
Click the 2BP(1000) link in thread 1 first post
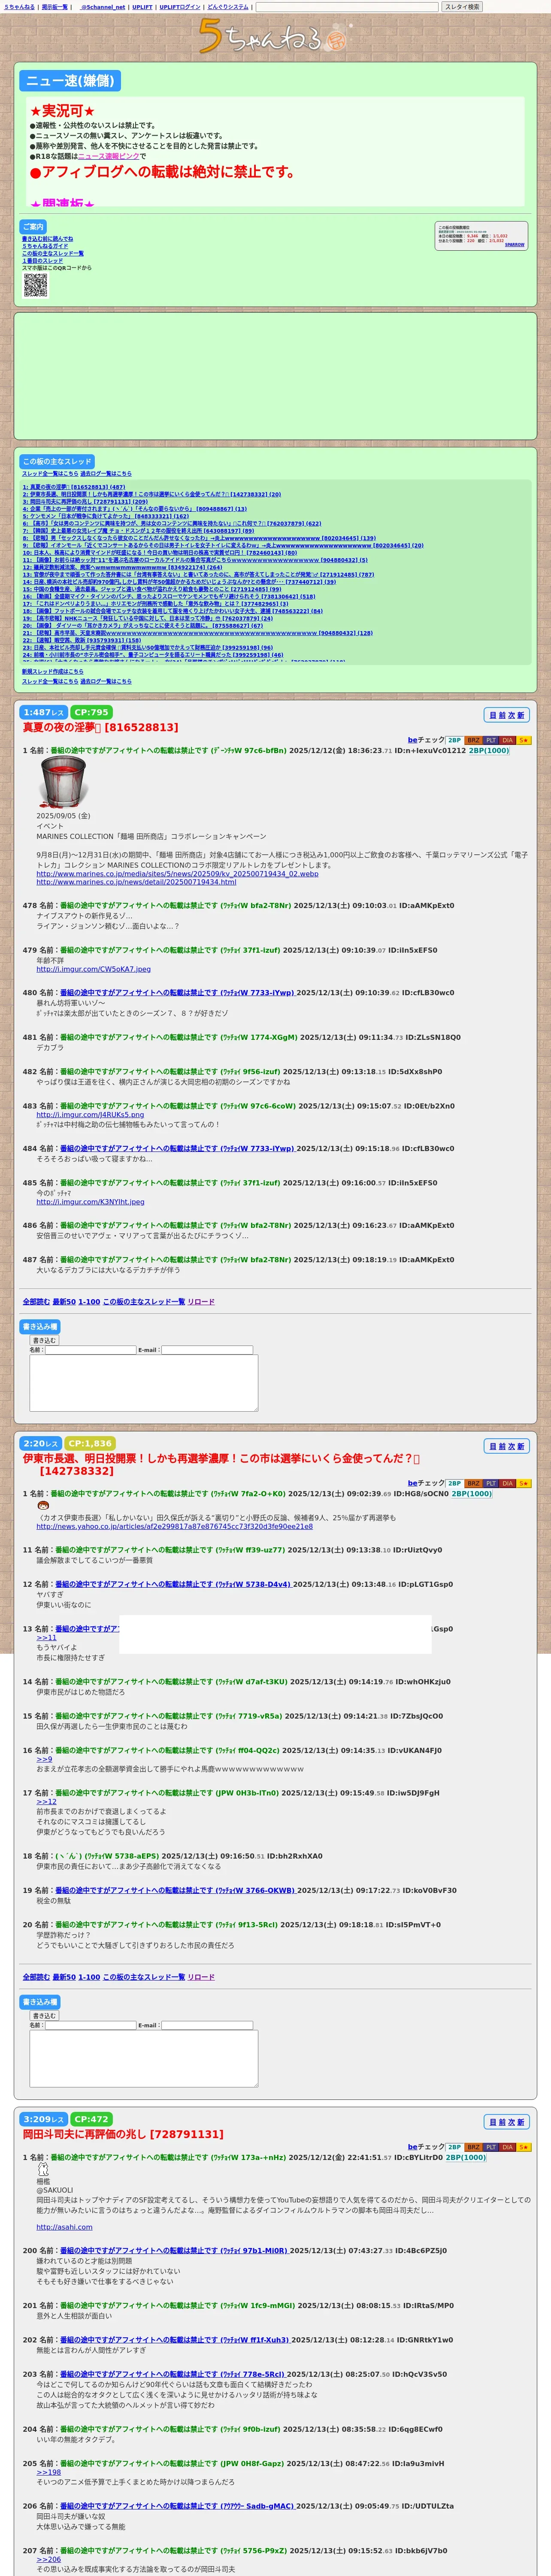point(489,751)
